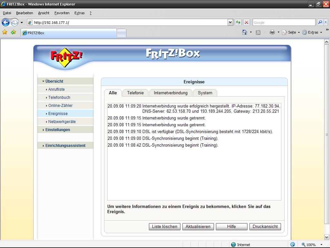Click the Google search magnifier icon
Image resolution: width=330 pixels, height=248 pixels.
pos(320,22)
